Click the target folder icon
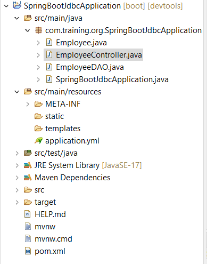The image size is (207, 264). pyautogui.click(x=28, y=202)
